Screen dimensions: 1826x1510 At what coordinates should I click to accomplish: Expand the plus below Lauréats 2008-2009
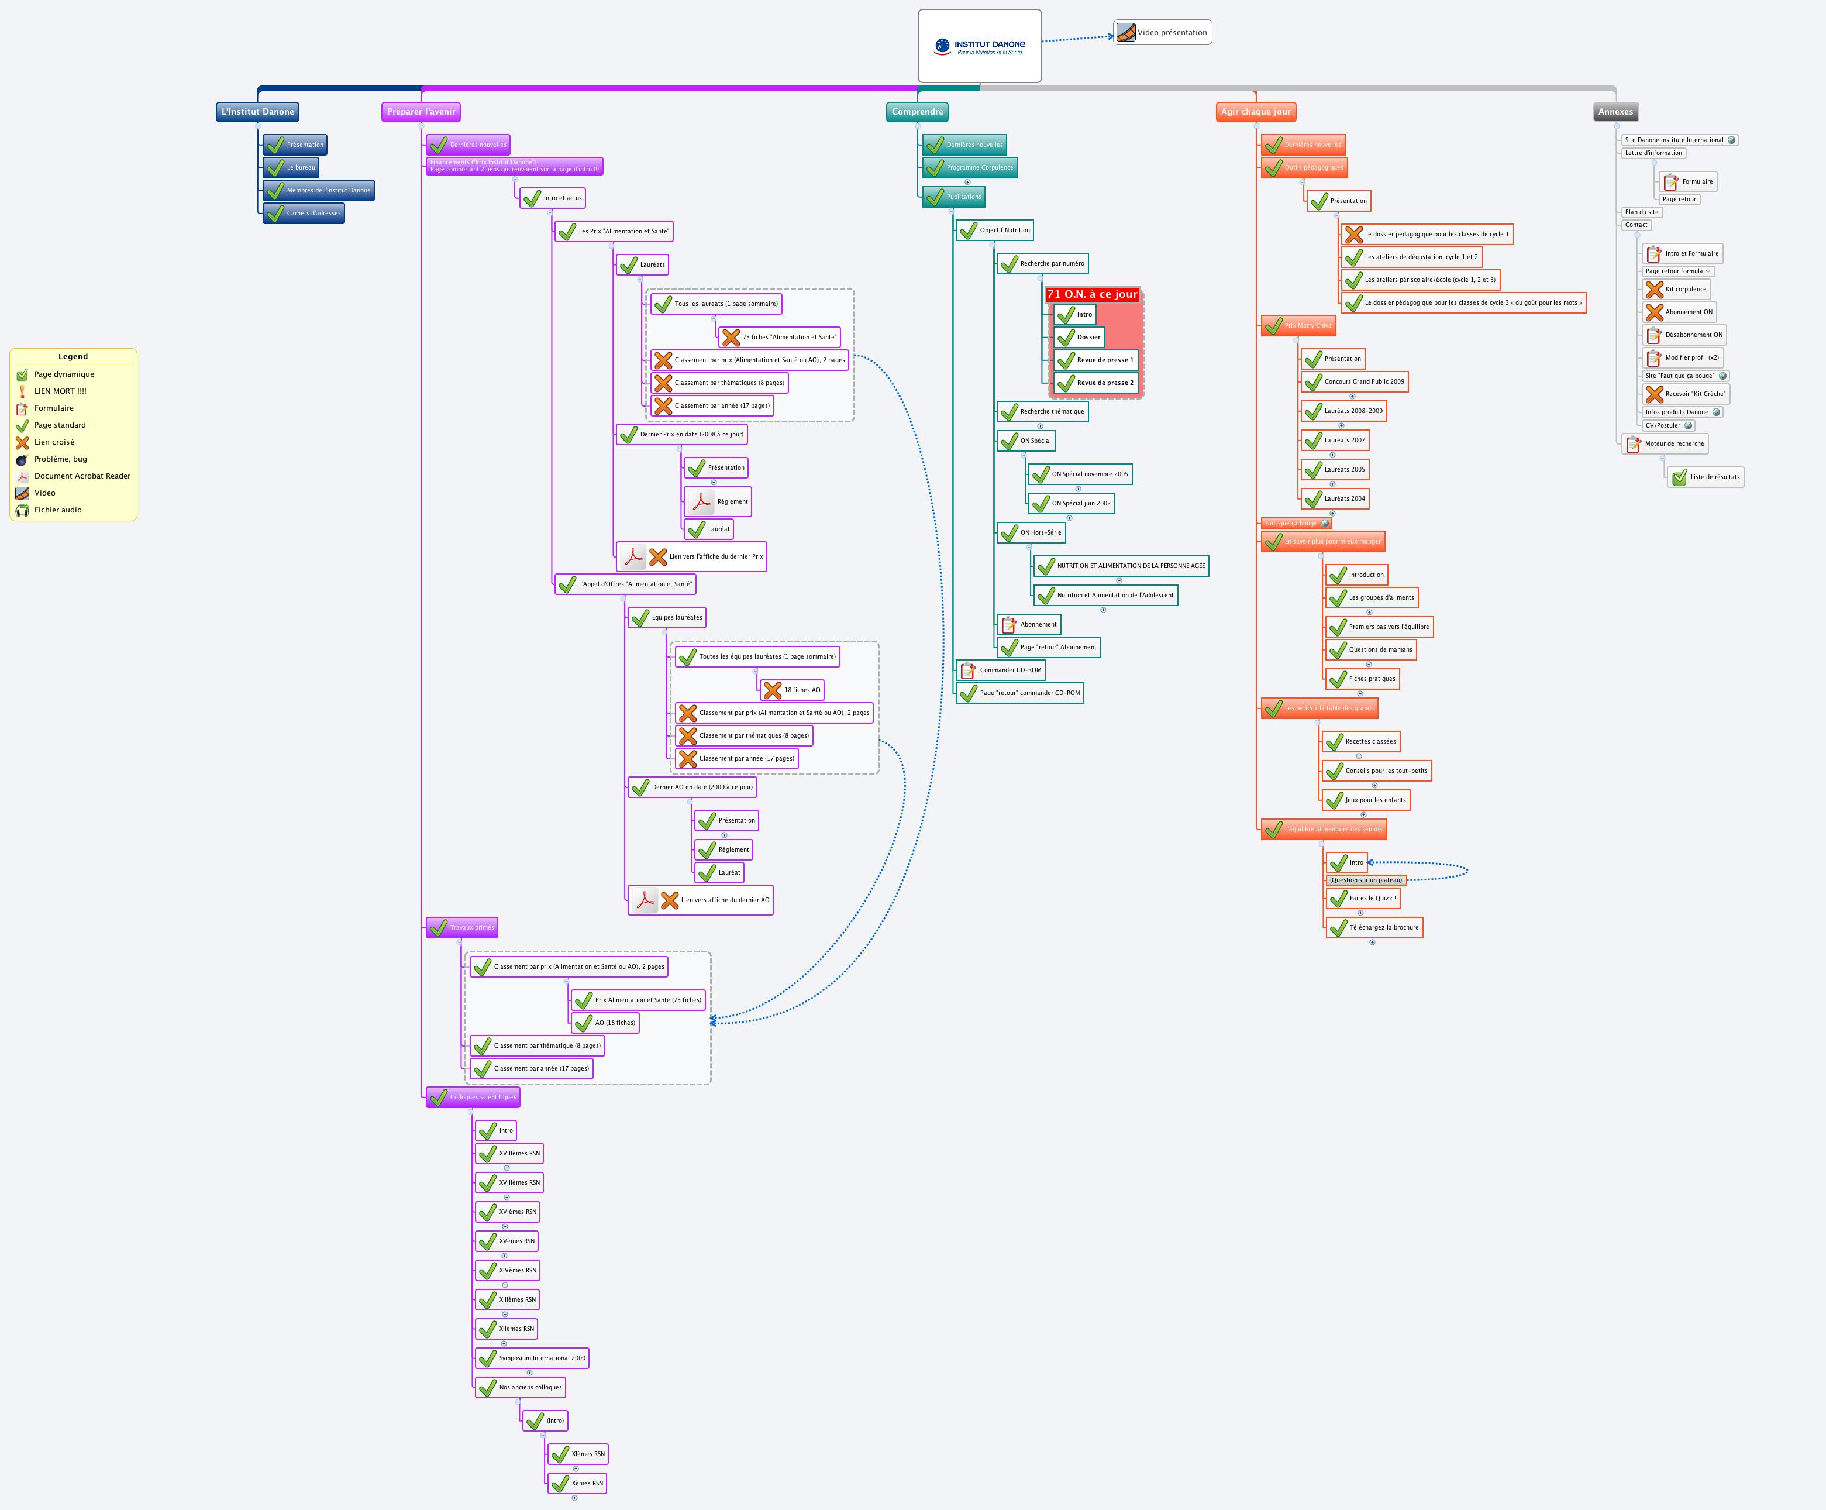pyautogui.click(x=1342, y=425)
